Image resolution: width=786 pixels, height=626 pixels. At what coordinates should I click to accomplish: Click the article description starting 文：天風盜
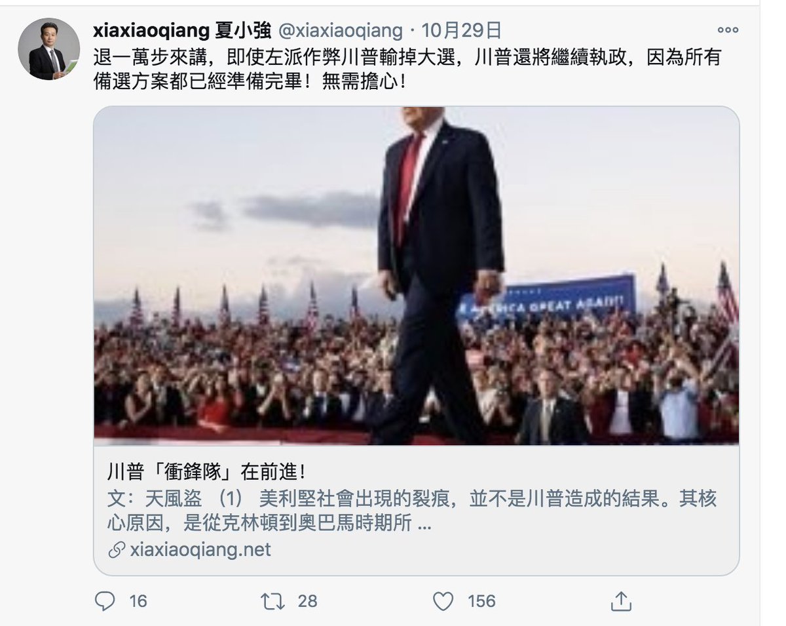(411, 511)
